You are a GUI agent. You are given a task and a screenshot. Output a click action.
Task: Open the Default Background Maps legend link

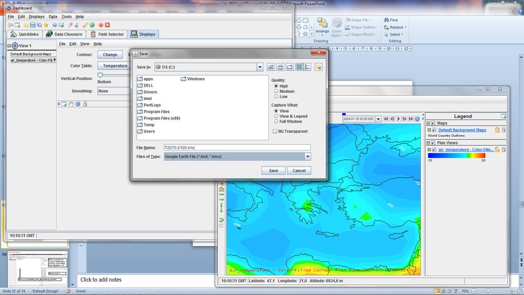462,130
